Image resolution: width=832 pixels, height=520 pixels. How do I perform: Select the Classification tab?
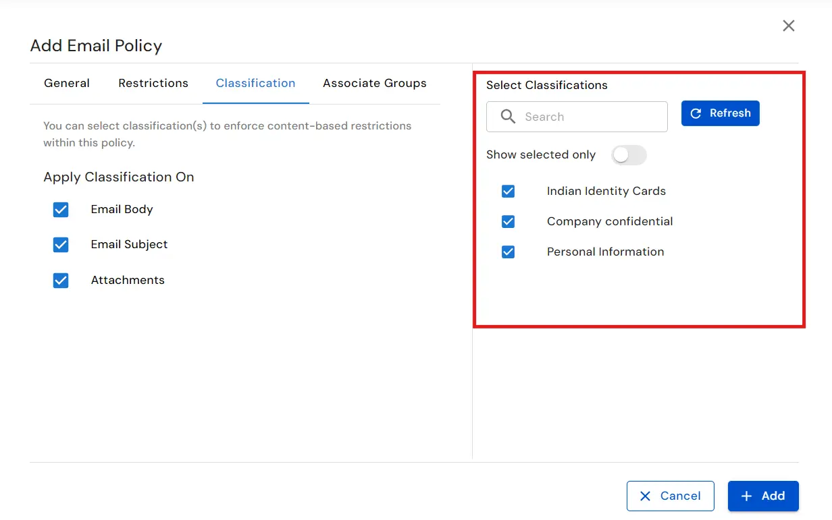[x=255, y=83]
